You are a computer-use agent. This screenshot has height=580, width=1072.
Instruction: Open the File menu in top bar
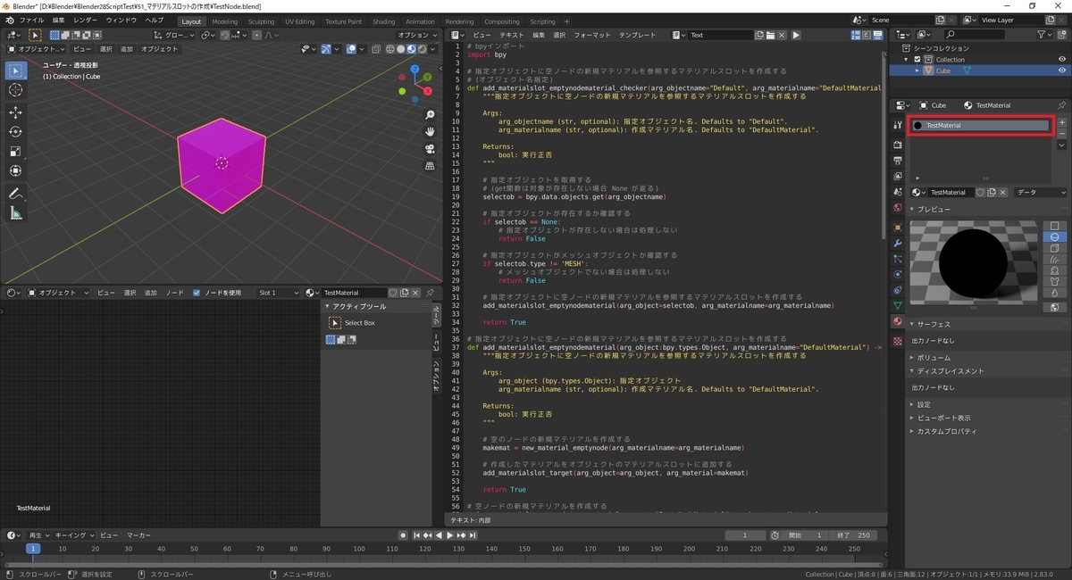(31, 20)
